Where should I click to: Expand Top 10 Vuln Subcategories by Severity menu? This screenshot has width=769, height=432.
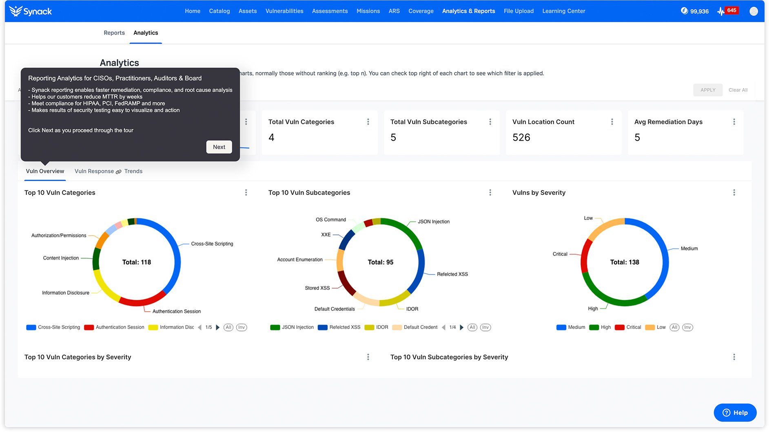734,357
